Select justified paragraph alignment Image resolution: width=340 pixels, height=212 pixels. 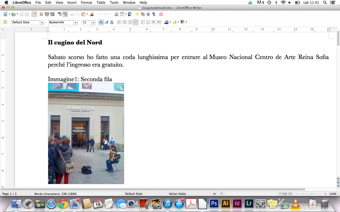[135, 22]
